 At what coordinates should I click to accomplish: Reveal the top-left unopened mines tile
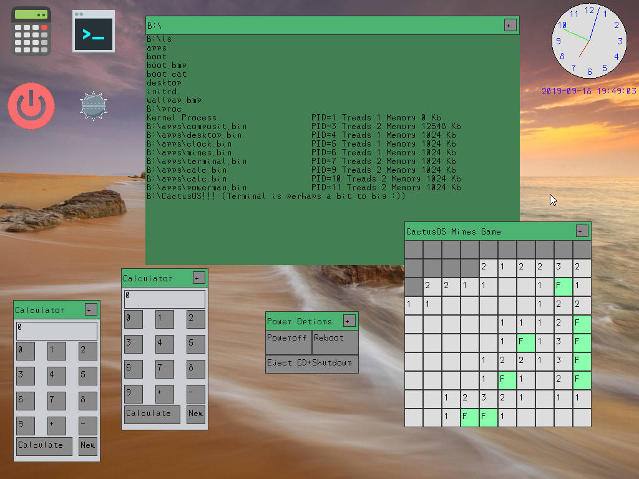pos(414,249)
